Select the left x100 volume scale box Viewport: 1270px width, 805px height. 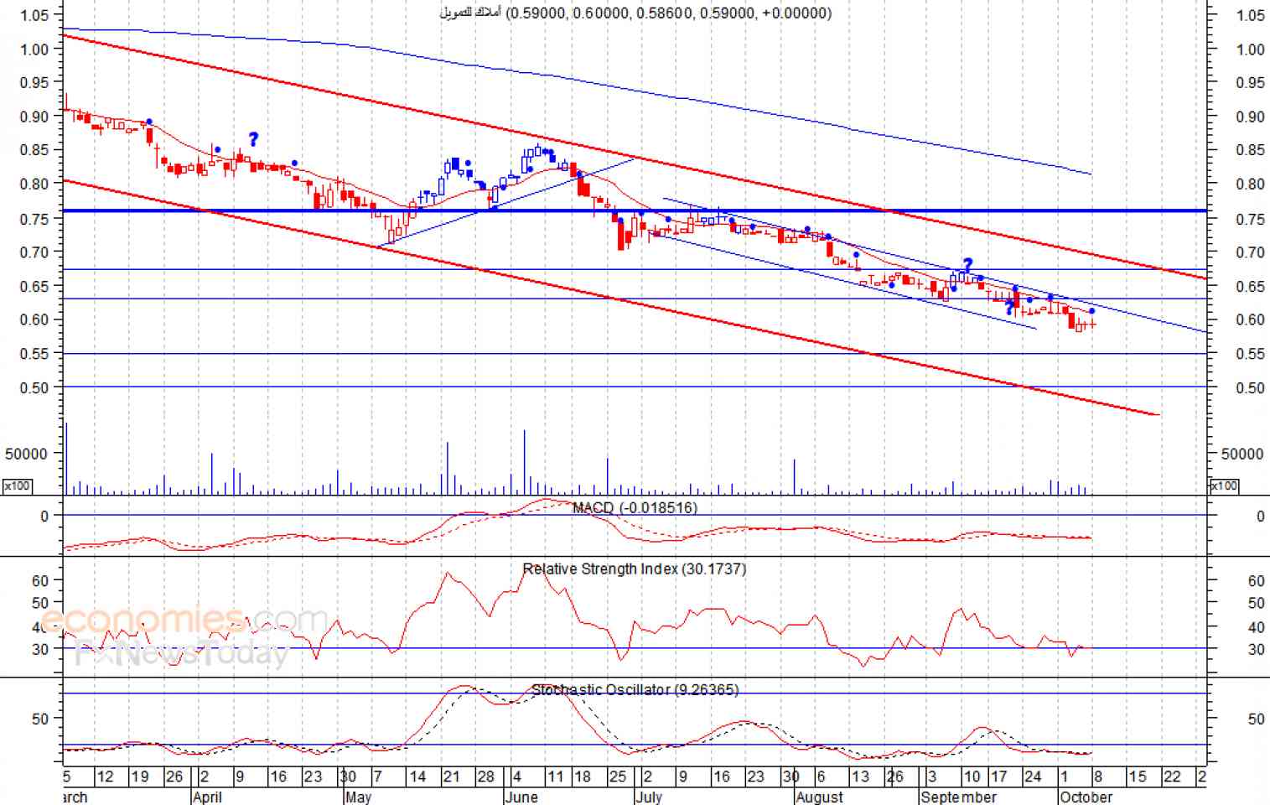(17, 486)
